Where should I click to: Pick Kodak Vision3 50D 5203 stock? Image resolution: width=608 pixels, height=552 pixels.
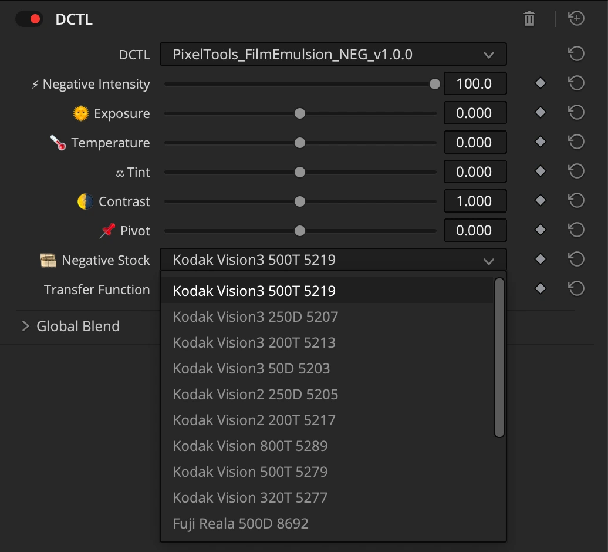(x=327, y=368)
